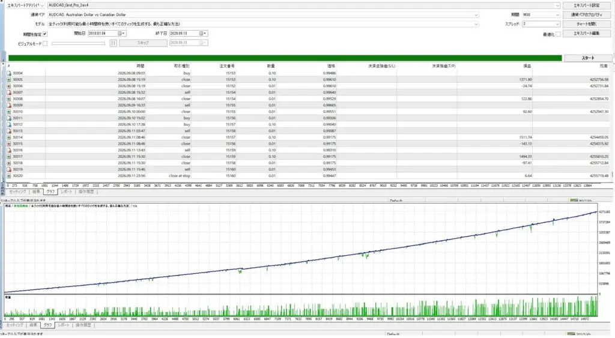Click the close icon in row 30315
The image size is (615, 338).
pos(8,143)
